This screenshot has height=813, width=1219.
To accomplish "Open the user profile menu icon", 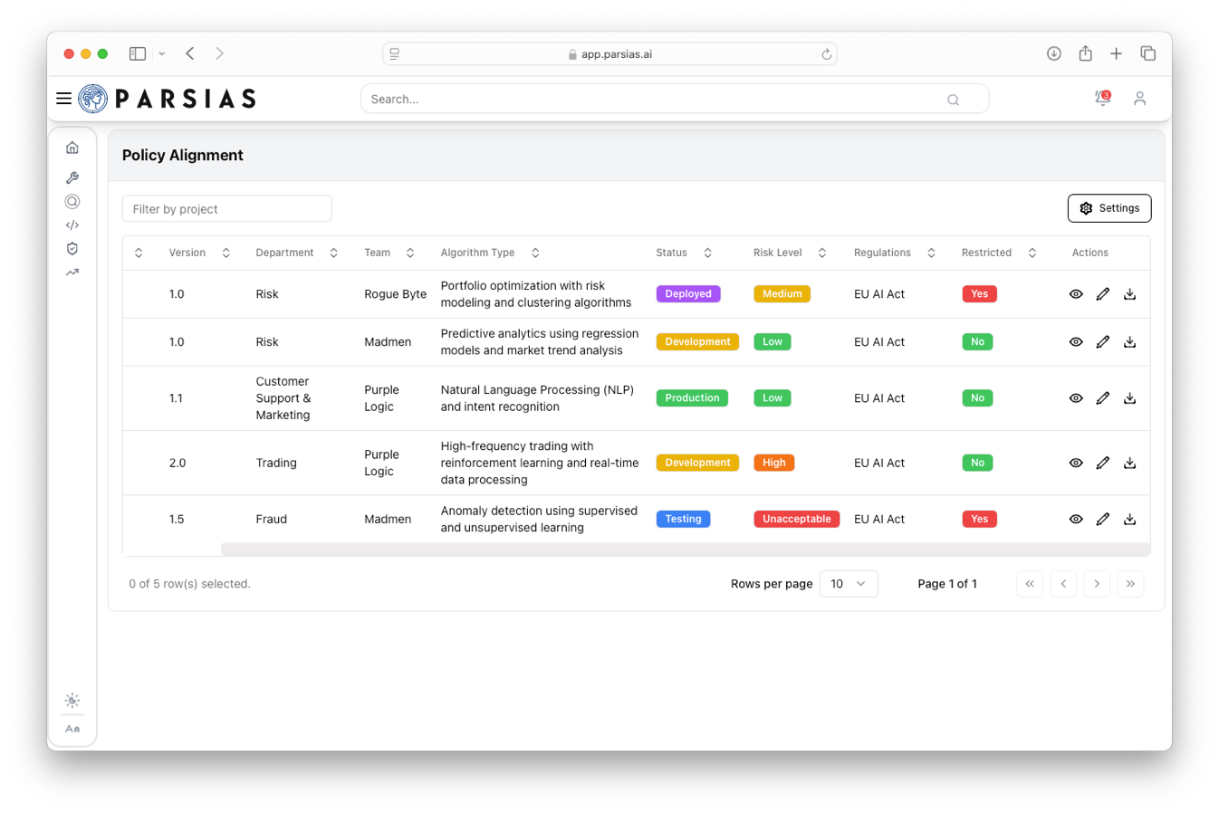I will 1139,99.
